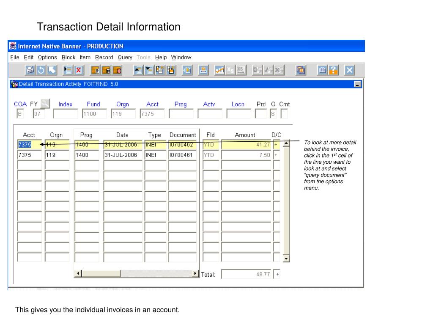Click document number I0700461
Image resolution: width=433 pixels, height=325 pixels.
[182, 155]
